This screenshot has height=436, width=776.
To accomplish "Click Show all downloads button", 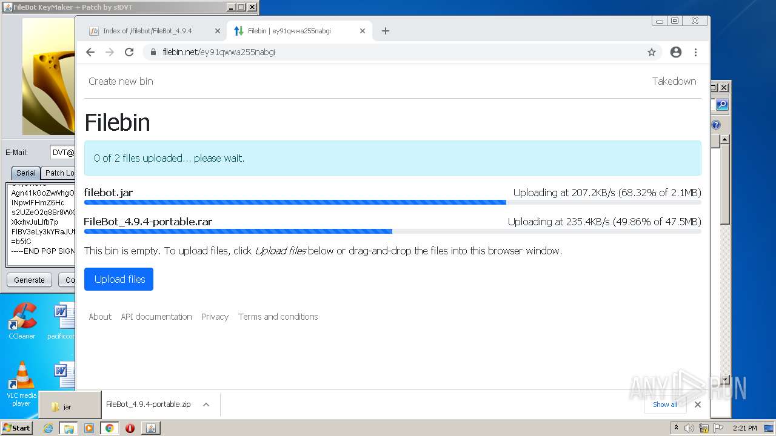I will click(665, 405).
